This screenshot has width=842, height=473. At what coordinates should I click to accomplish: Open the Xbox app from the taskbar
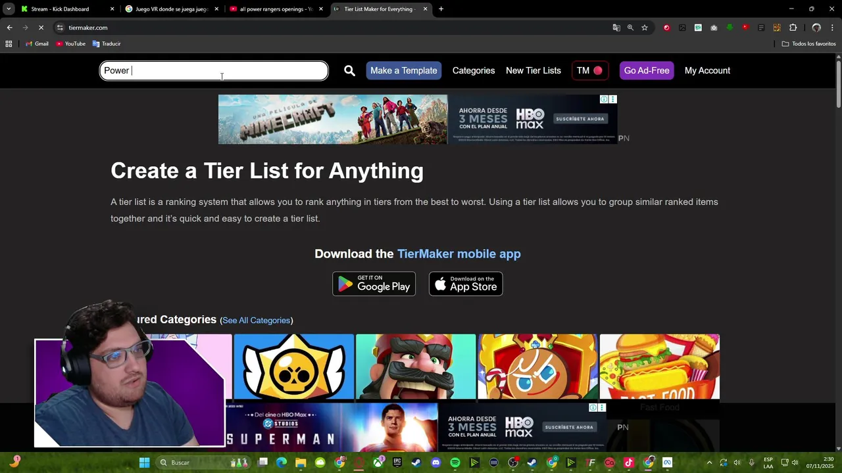[x=378, y=462]
